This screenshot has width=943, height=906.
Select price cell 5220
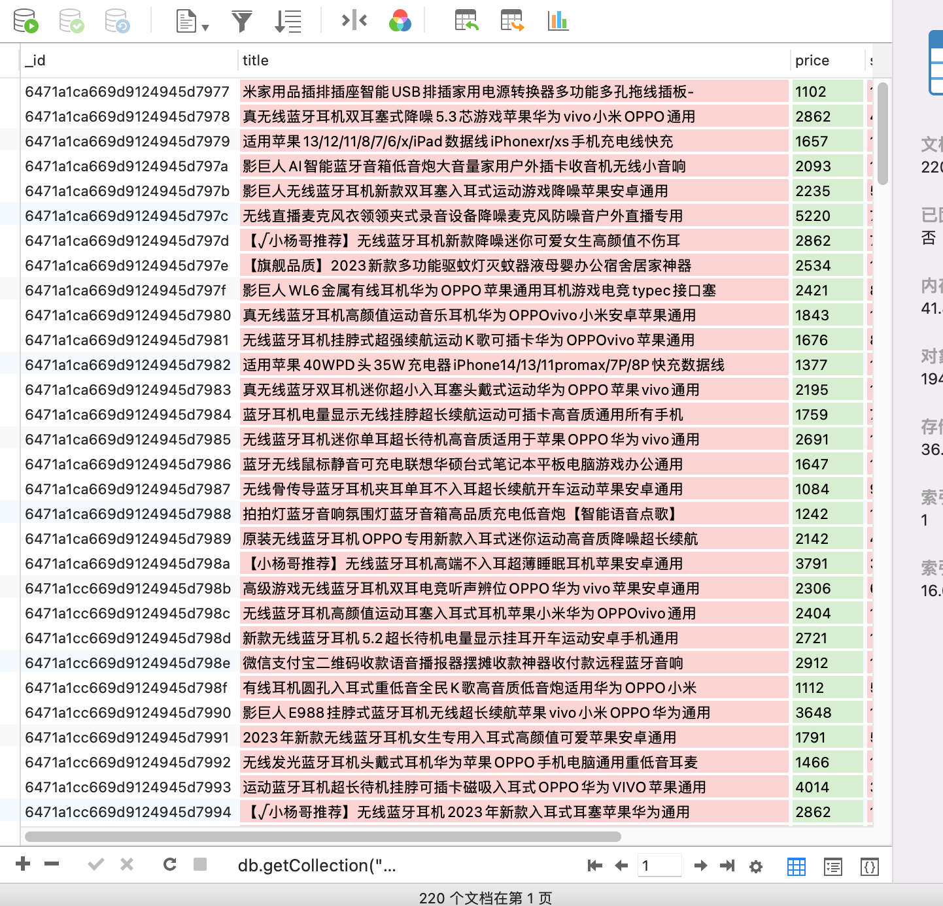pos(828,216)
